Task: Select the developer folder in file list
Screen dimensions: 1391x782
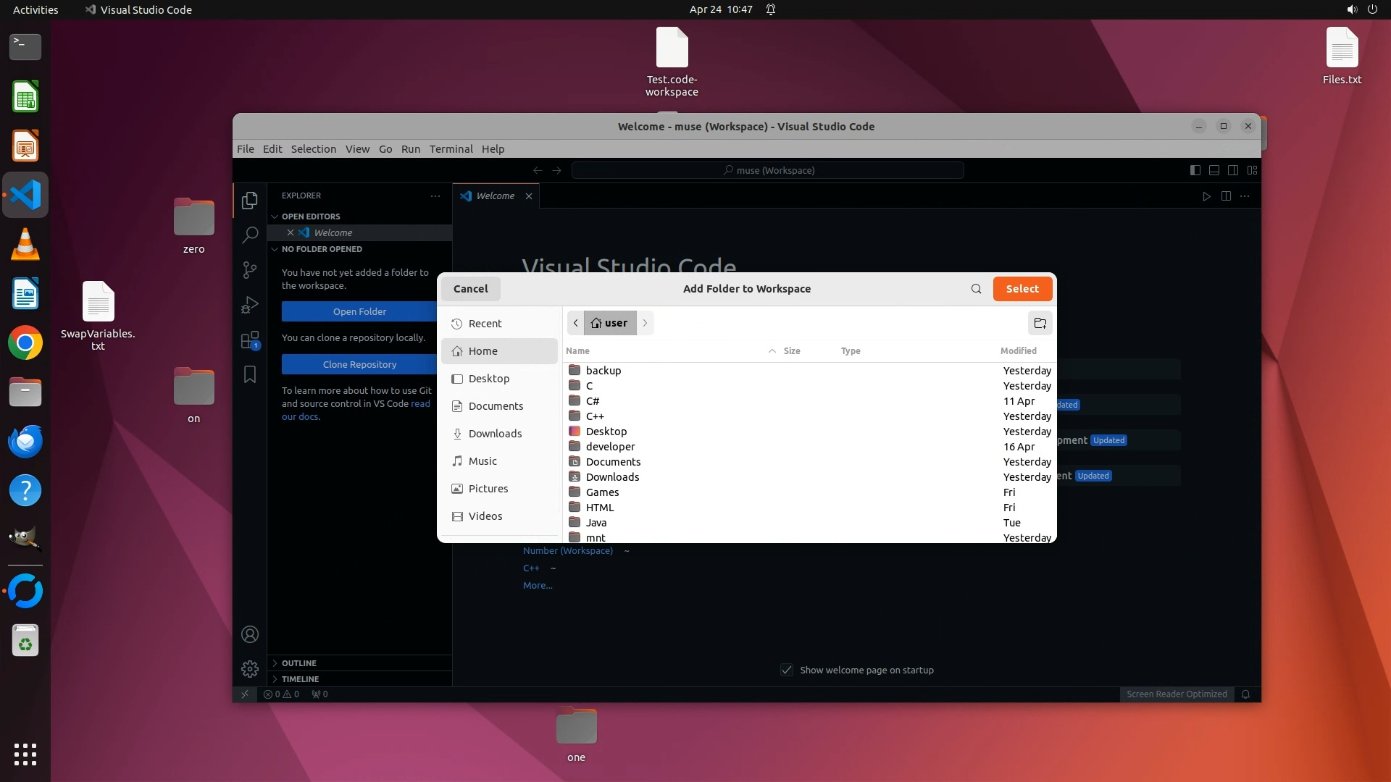Action: [x=610, y=447]
